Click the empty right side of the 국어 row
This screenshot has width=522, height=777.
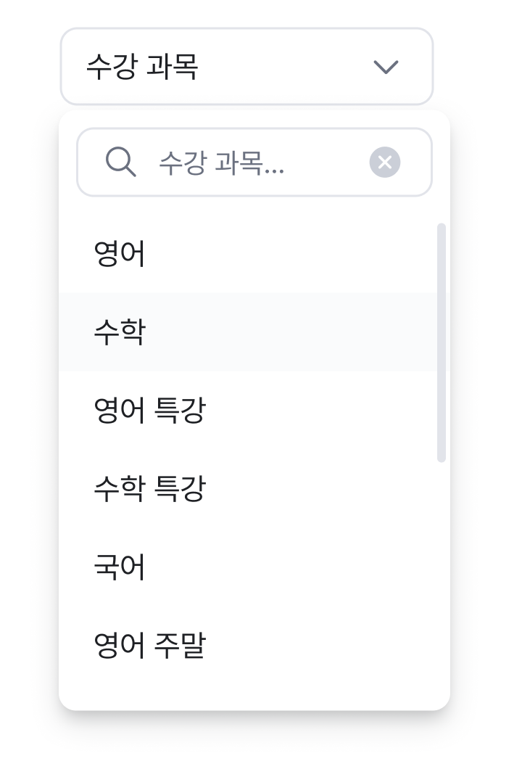(x=297, y=567)
